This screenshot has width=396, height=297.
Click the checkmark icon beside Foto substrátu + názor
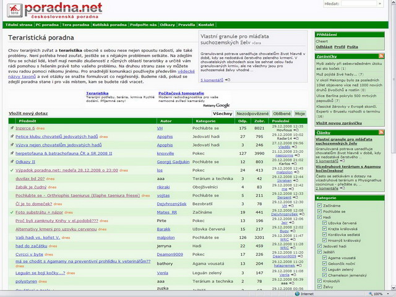(12, 212)
